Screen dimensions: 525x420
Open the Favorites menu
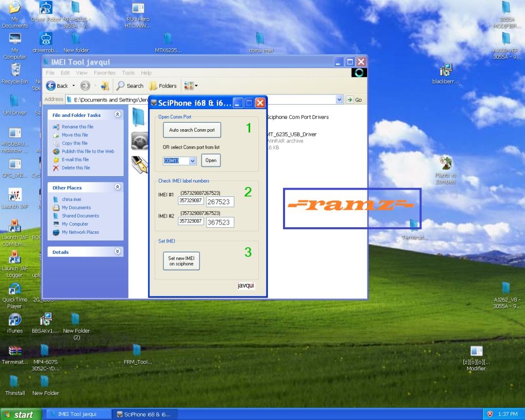coord(104,73)
